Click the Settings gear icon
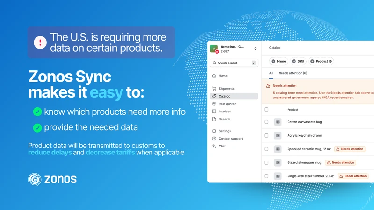Image resolution: width=374 pixels, height=210 pixels. coord(214,131)
